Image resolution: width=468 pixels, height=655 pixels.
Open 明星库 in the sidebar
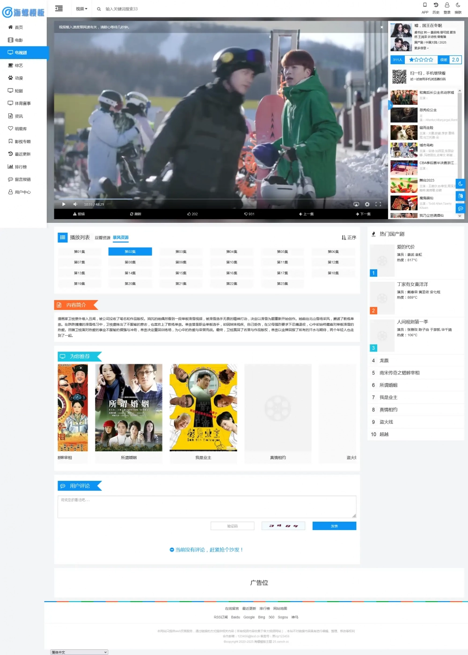pos(23,129)
